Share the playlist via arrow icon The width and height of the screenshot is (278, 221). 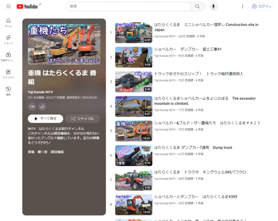point(42,107)
